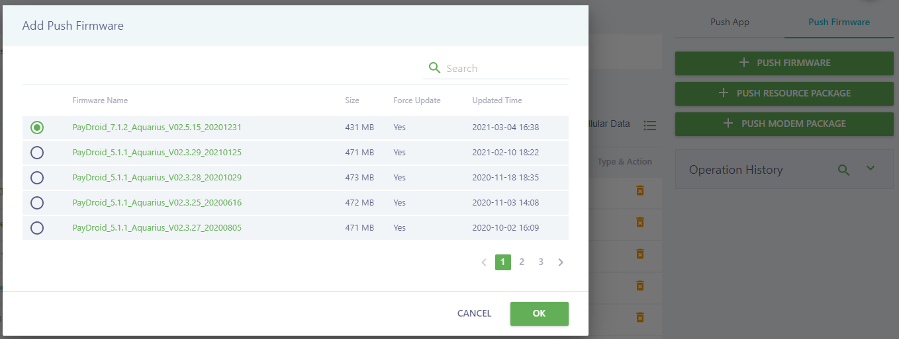This screenshot has width=899, height=339.
Task: Click the search magnifier icon in dialog
Action: [x=434, y=68]
